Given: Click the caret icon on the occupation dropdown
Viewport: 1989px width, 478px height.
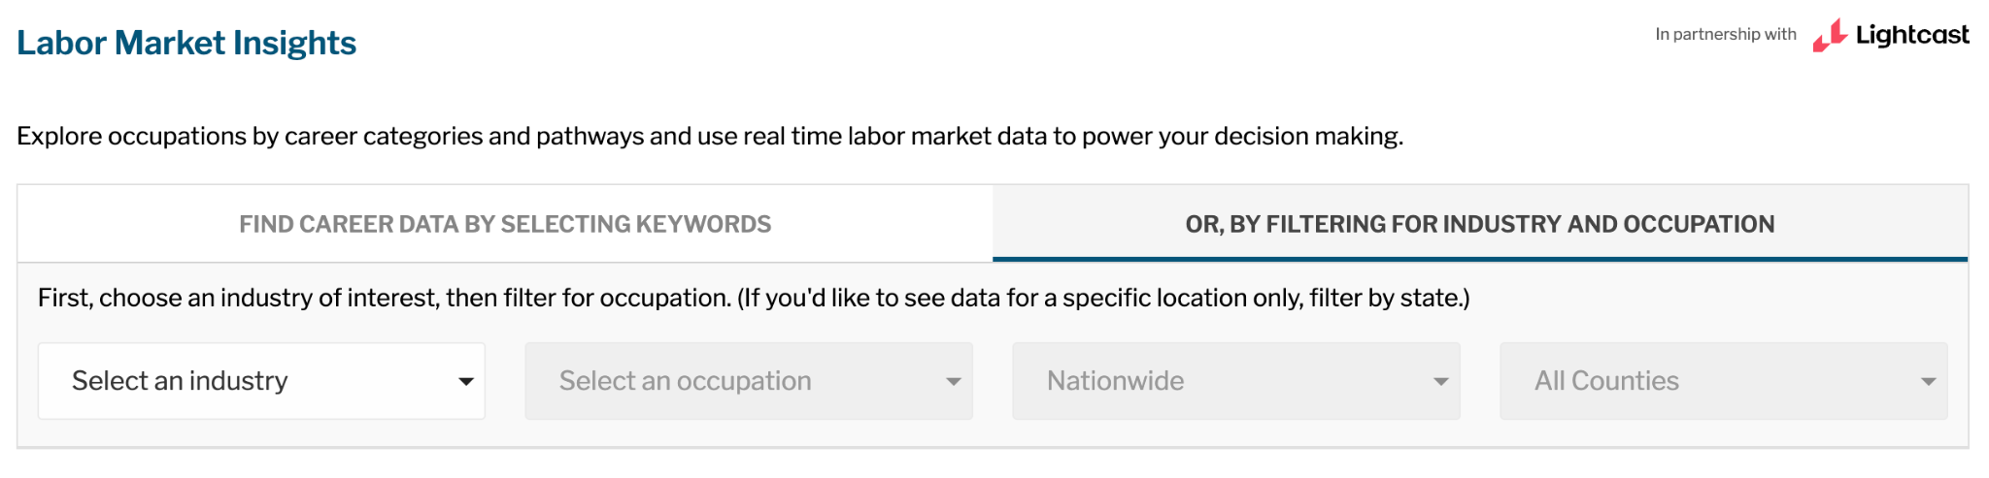Looking at the screenshot, I should (x=954, y=382).
